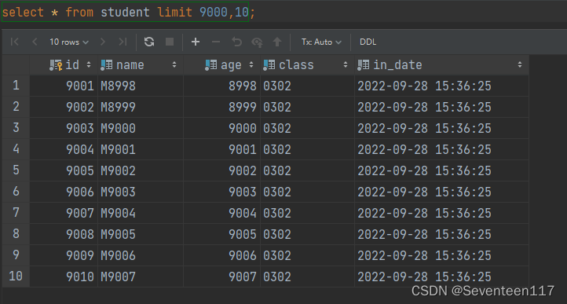
Task: Select id cell 9006
Action: (x=64, y=192)
